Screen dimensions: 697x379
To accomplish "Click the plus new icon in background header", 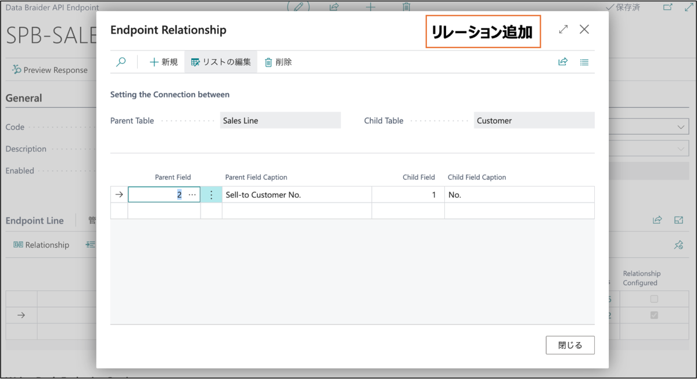I will 371,7.
